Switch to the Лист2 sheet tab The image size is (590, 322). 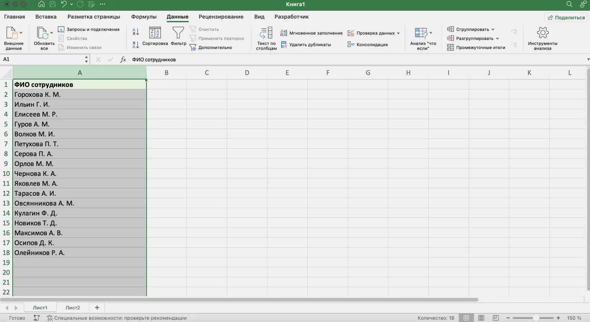click(x=72, y=308)
